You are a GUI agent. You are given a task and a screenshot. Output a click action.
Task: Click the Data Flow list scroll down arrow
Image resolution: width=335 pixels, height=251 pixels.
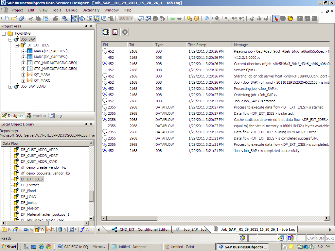91,218
